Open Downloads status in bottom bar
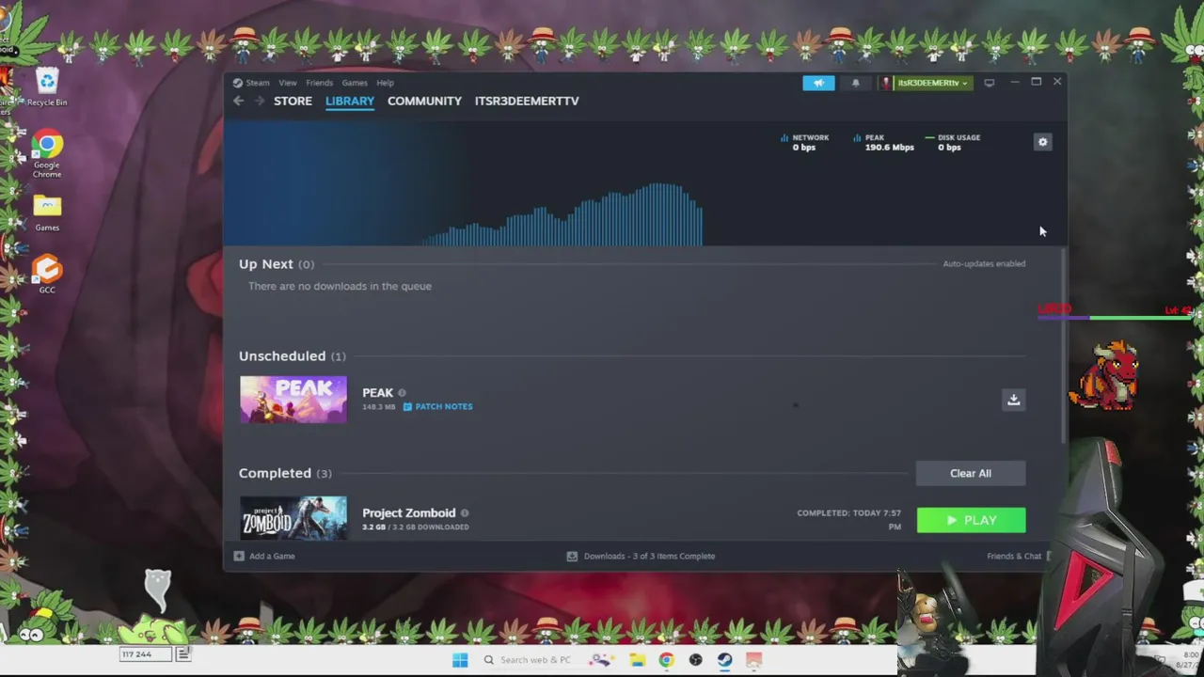1204x677 pixels. (641, 556)
